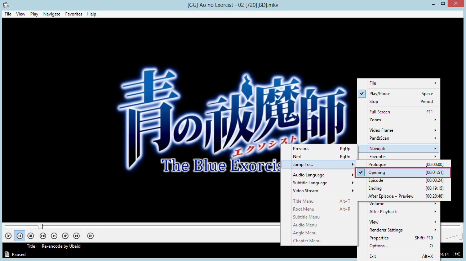Click the skip-forward (next chapter) toolbar icon

click(x=76, y=236)
